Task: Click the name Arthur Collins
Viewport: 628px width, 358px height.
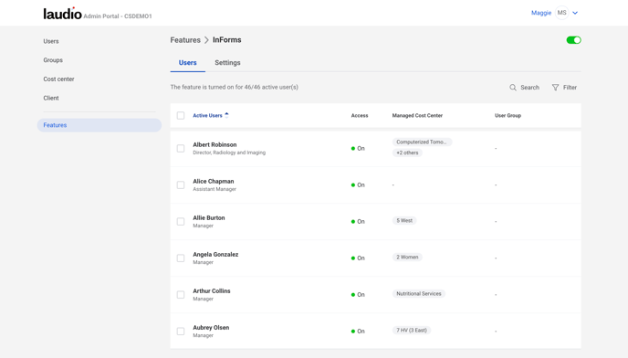Action: (x=212, y=291)
